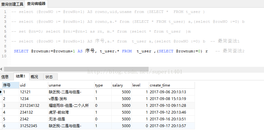Click the create_time column header
Screen dimensions: 264x137
[172, 85]
